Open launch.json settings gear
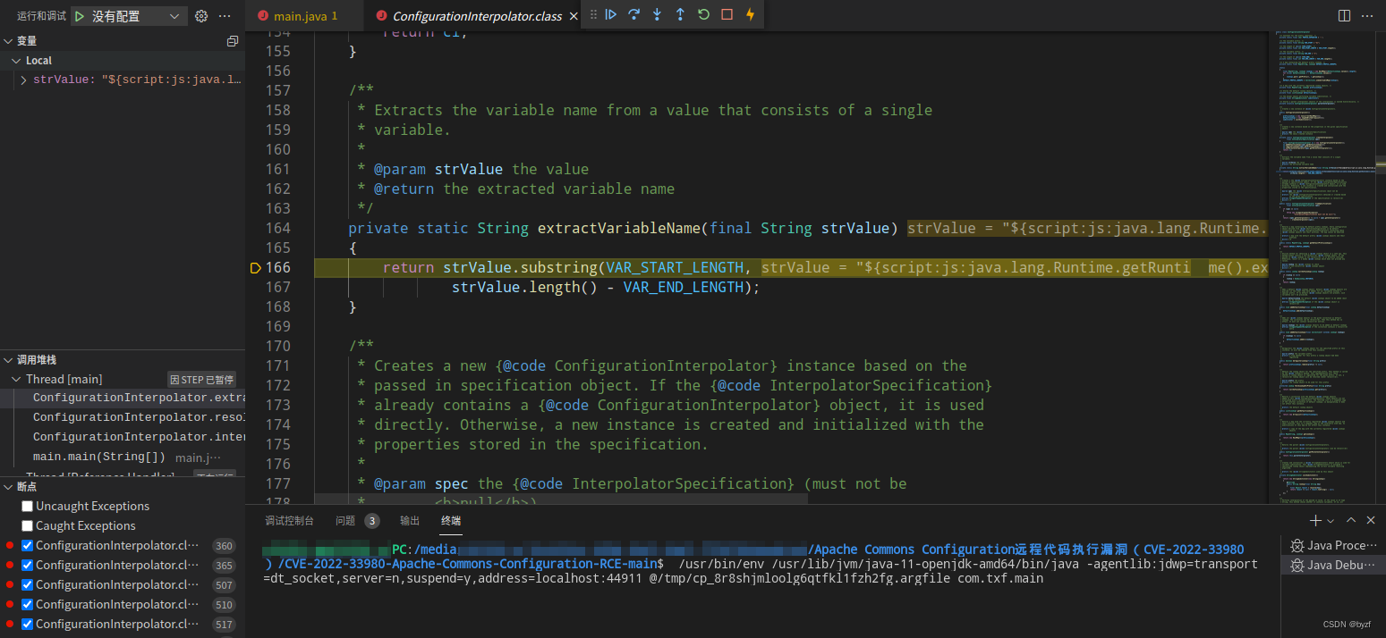Viewport: 1386px width, 638px height. coord(201,16)
